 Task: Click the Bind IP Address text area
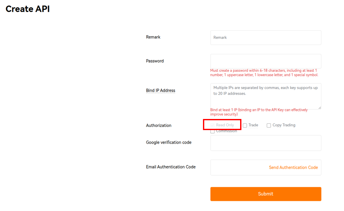click(x=266, y=96)
